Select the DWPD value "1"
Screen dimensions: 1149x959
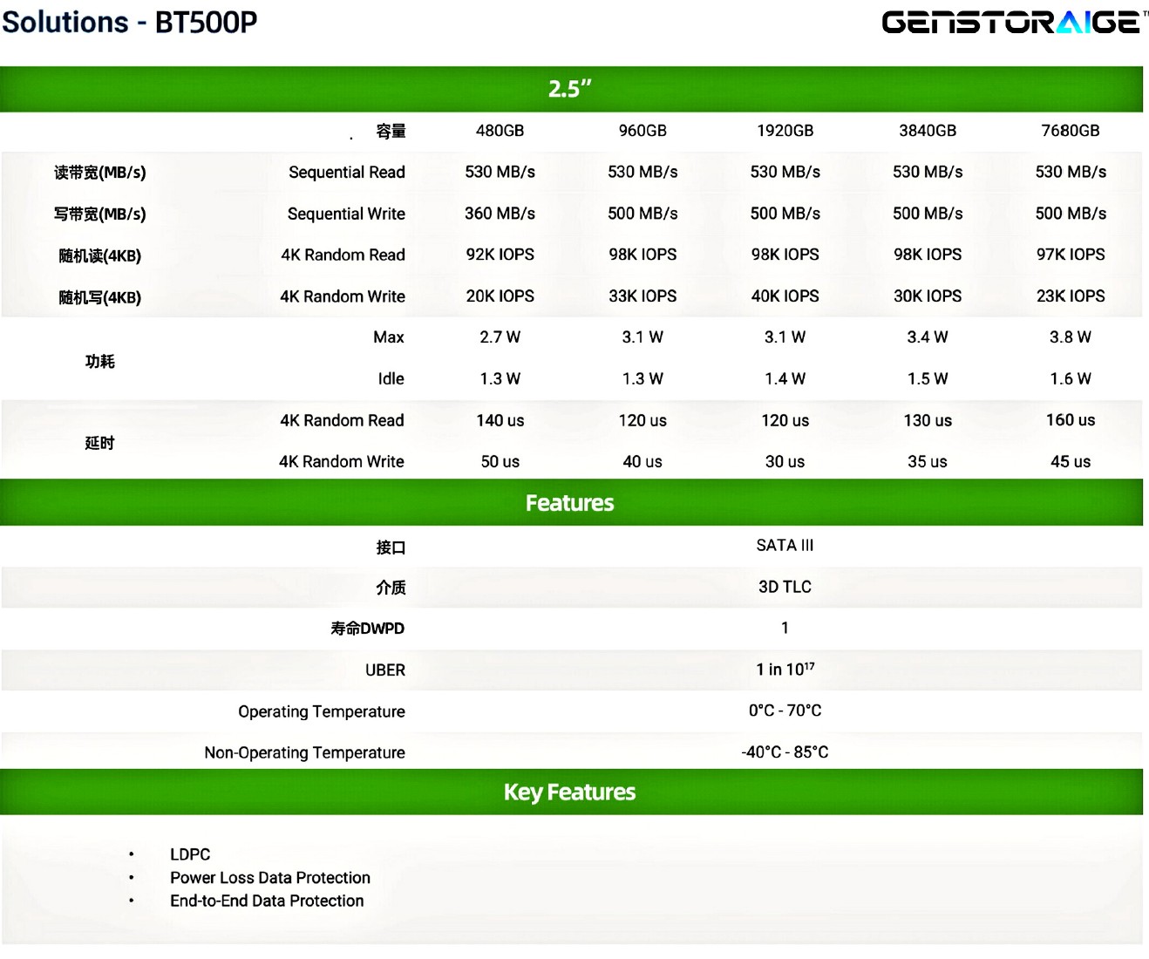point(785,629)
